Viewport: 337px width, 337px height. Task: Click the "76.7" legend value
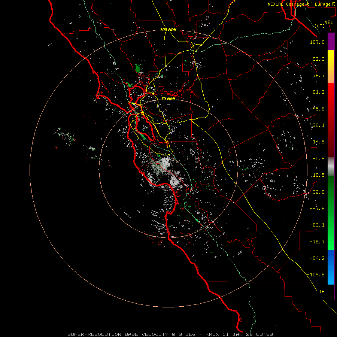point(319,75)
